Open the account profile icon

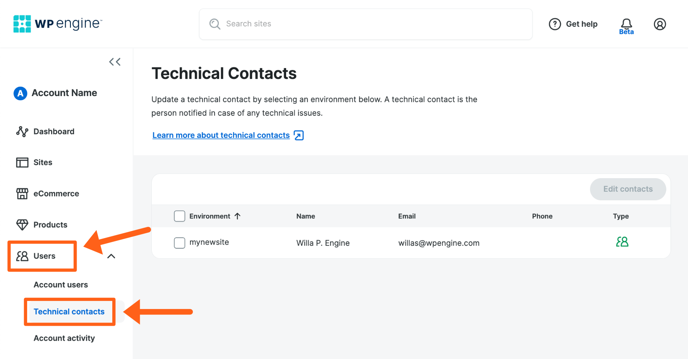(660, 24)
